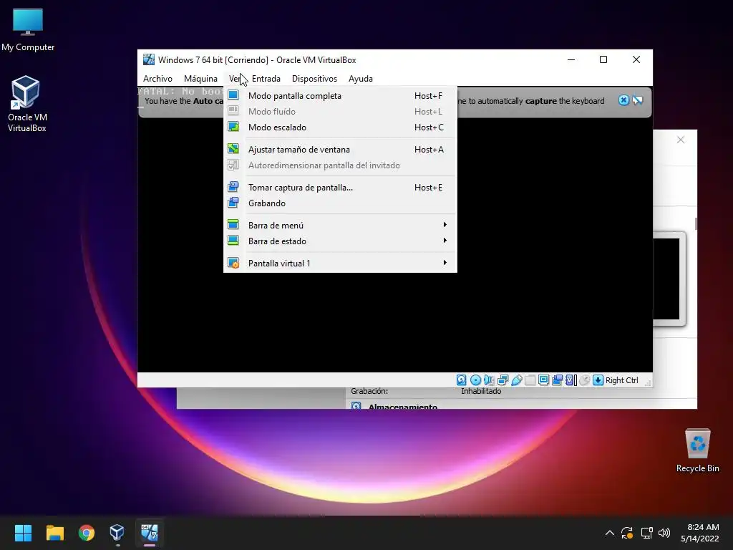Expand Barra de estado submenu arrow
The width and height of the screenshot is (733, 550).
click(x=445, y=241)
